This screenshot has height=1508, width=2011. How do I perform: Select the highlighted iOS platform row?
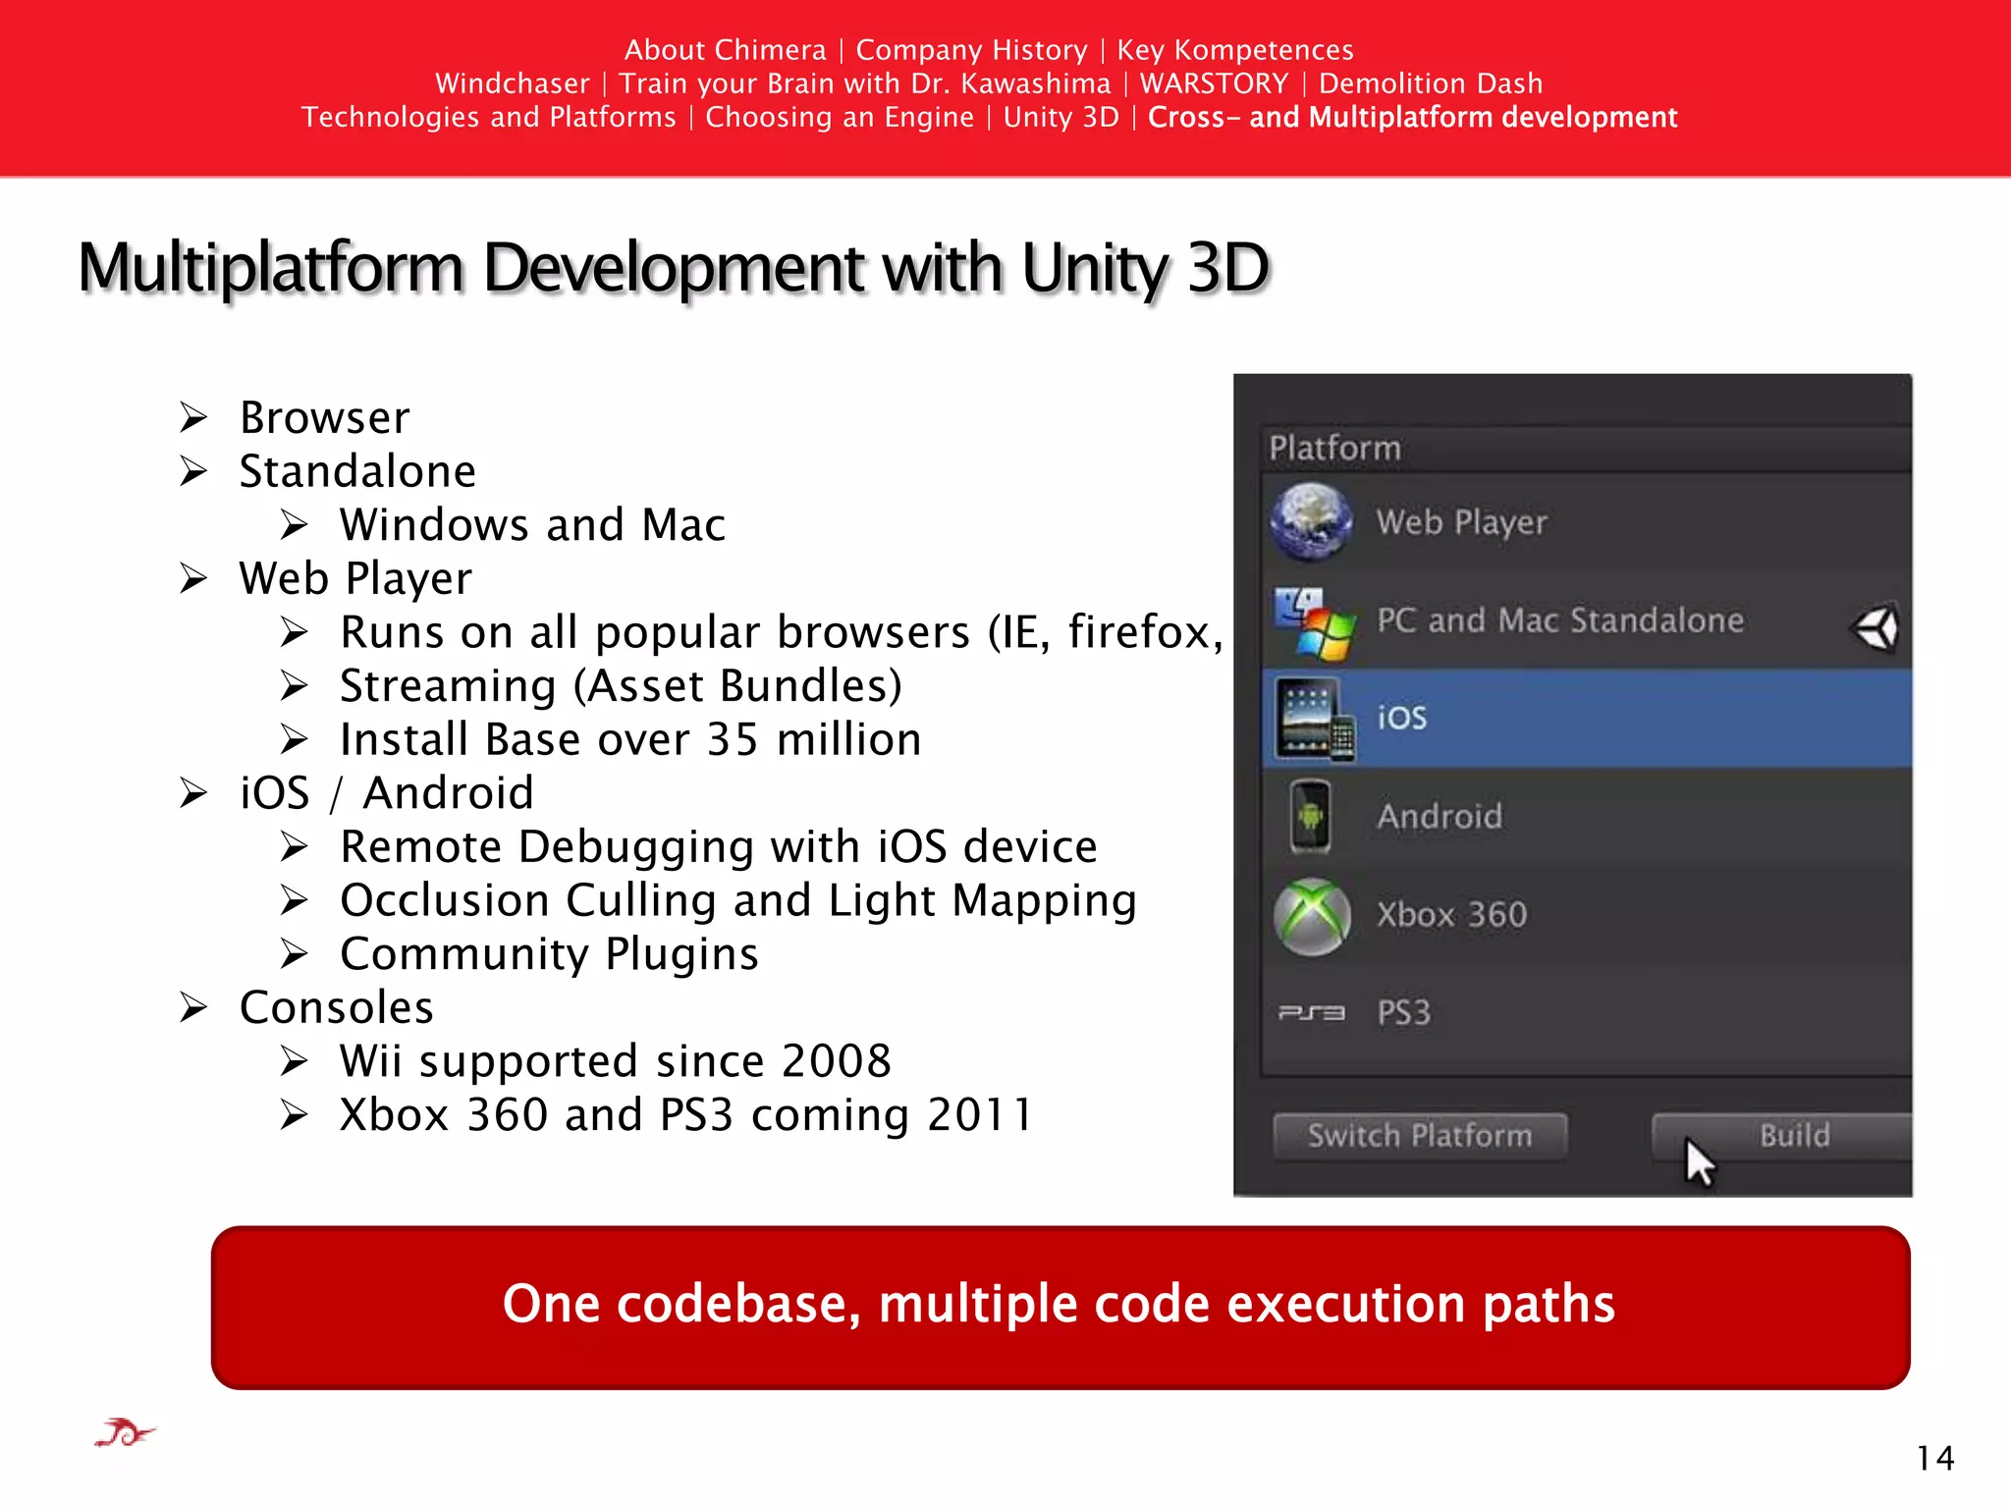pos(1585,719)
